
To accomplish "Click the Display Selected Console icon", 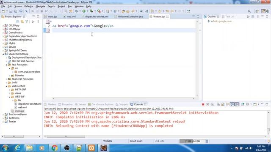I will point(247,104).
